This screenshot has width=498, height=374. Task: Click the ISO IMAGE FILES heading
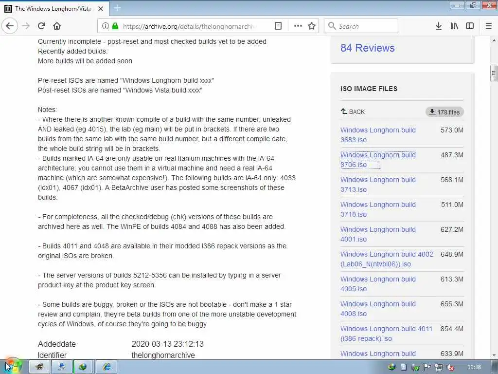(369, 89)
